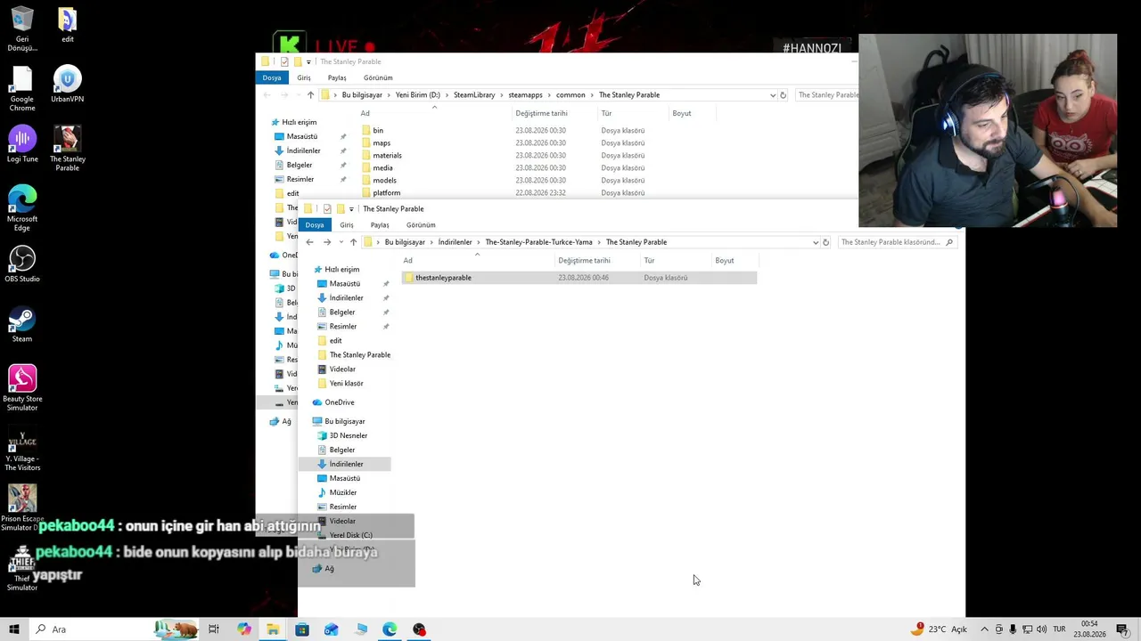Show hidden system tray icons
The width and height of the screenshot is (1141, 641).
tap(984, 629)
